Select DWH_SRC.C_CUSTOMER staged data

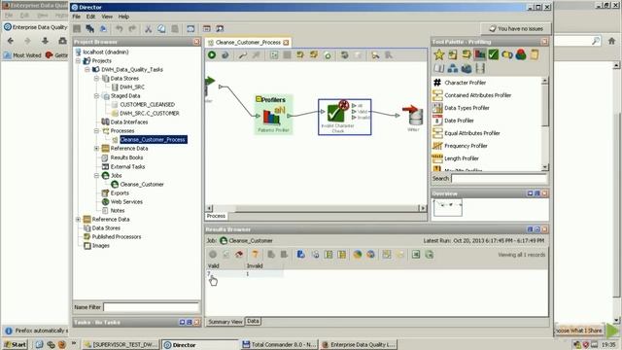click(150, 113)
